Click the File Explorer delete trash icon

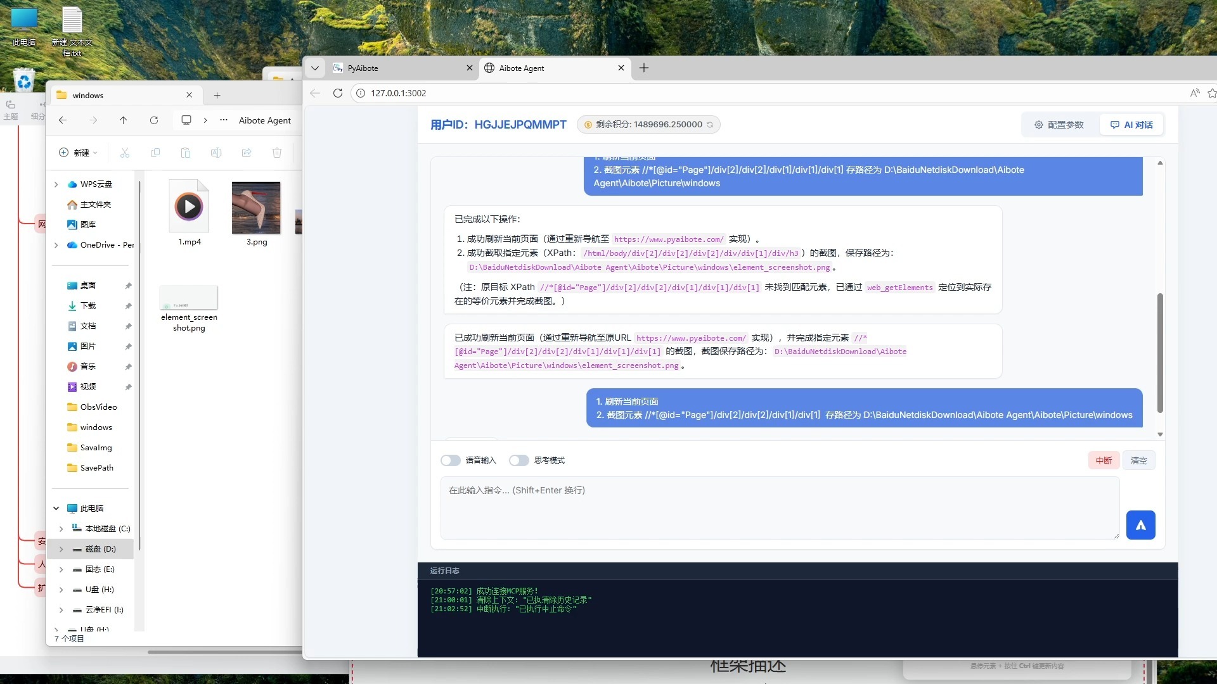pos(277,153)
